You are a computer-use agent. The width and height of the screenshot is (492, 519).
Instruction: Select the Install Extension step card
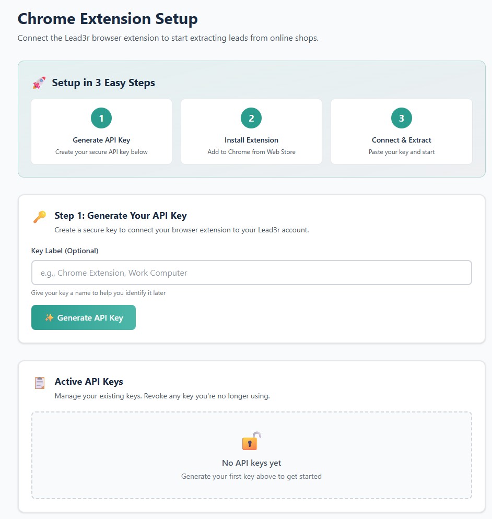pyautogui.click(x=251, y=132)
